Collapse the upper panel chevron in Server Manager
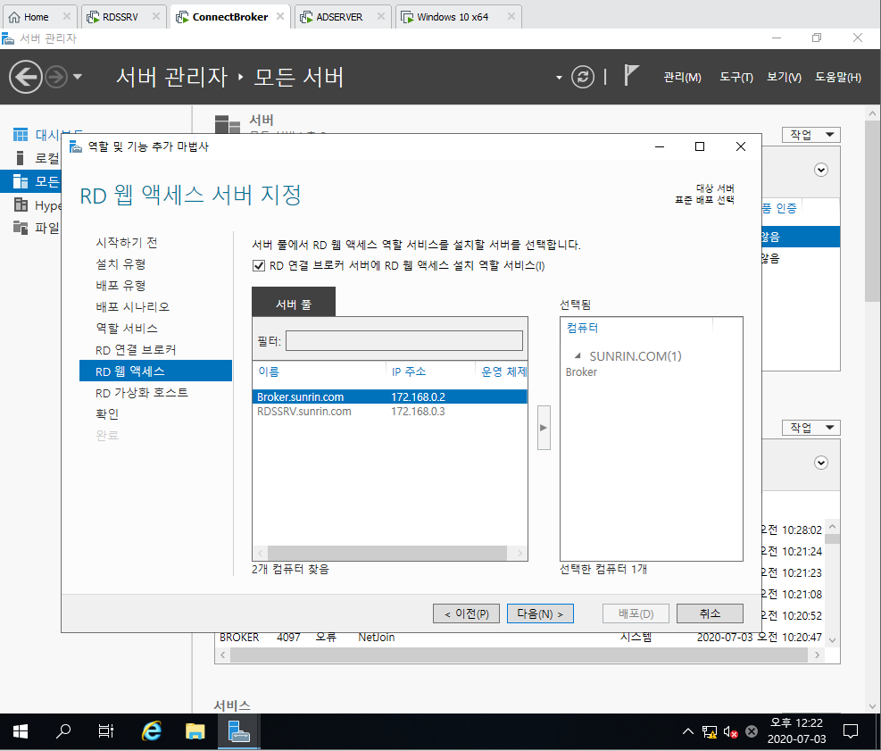This screenshot has height=751, width=881. coord(821,170)
